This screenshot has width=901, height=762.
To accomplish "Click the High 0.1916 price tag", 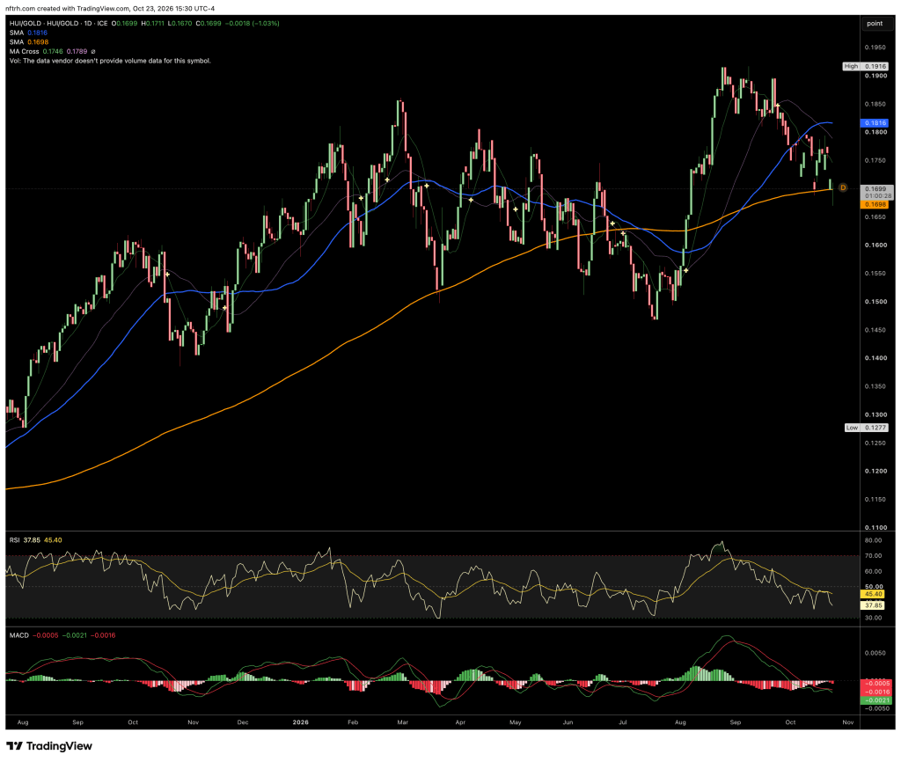I will tap(866, 67).
